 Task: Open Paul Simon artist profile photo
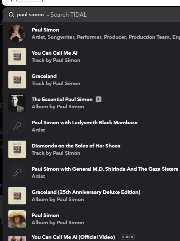click(x=17, y=33)
